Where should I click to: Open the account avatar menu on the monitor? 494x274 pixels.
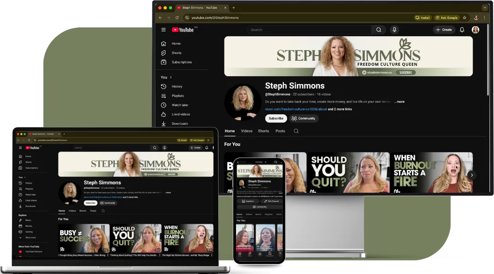coord(475,30)
